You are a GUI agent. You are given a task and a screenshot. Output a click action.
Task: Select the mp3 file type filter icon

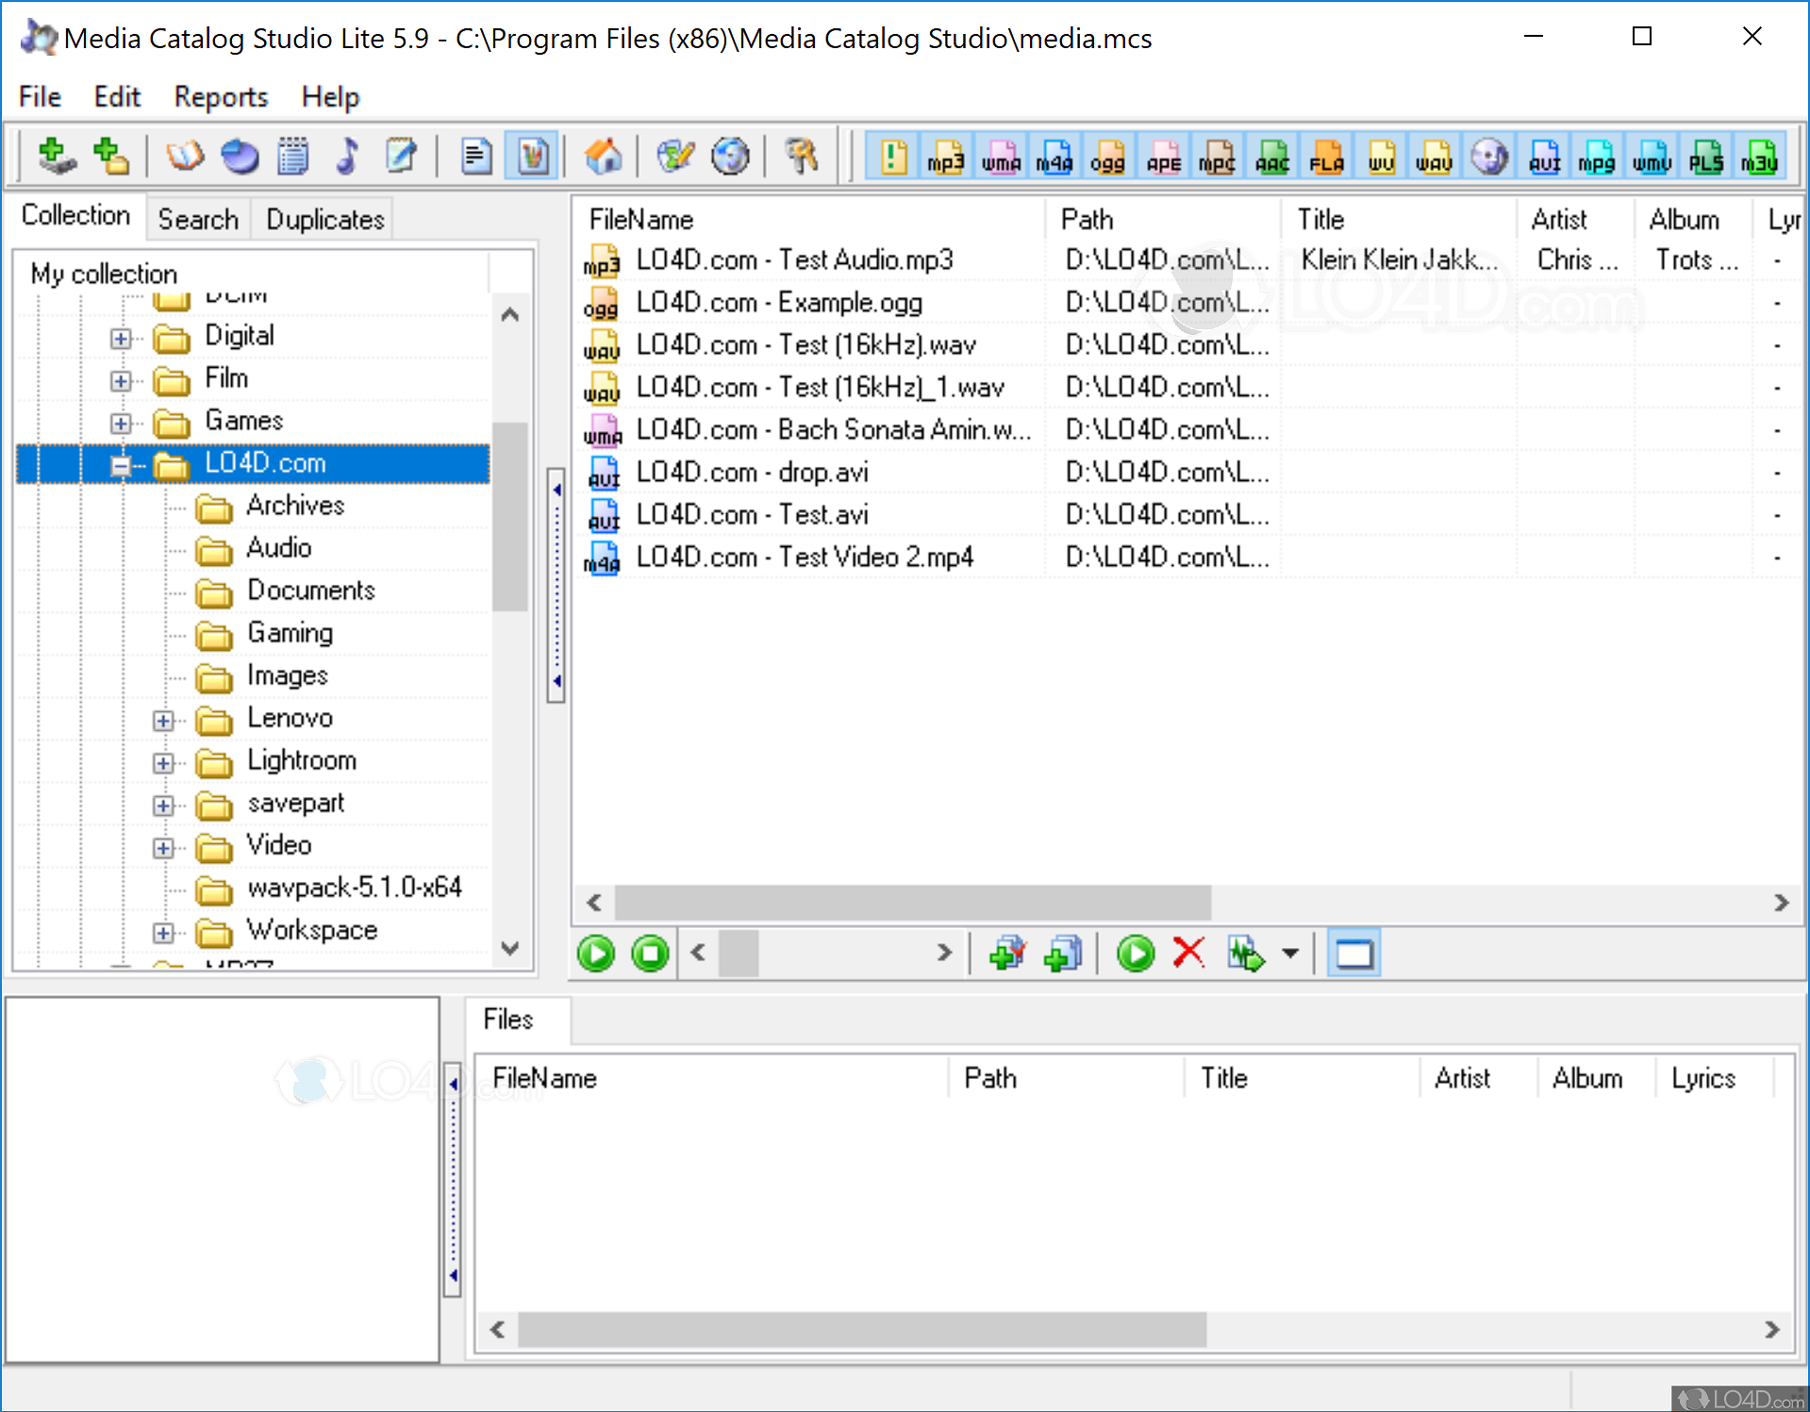946,156
